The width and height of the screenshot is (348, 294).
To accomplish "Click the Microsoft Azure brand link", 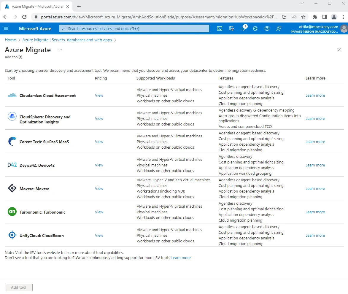I will click(35, 28).
